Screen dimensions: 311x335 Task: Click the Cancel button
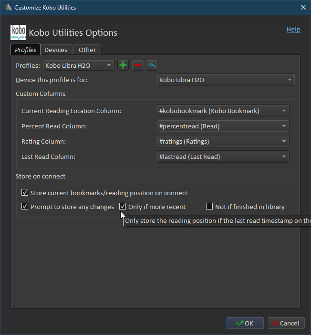tap(286, 323)
